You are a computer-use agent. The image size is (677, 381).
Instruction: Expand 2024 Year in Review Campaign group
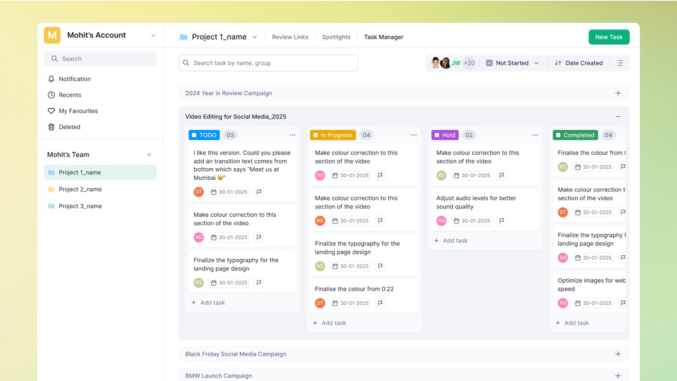618,93
